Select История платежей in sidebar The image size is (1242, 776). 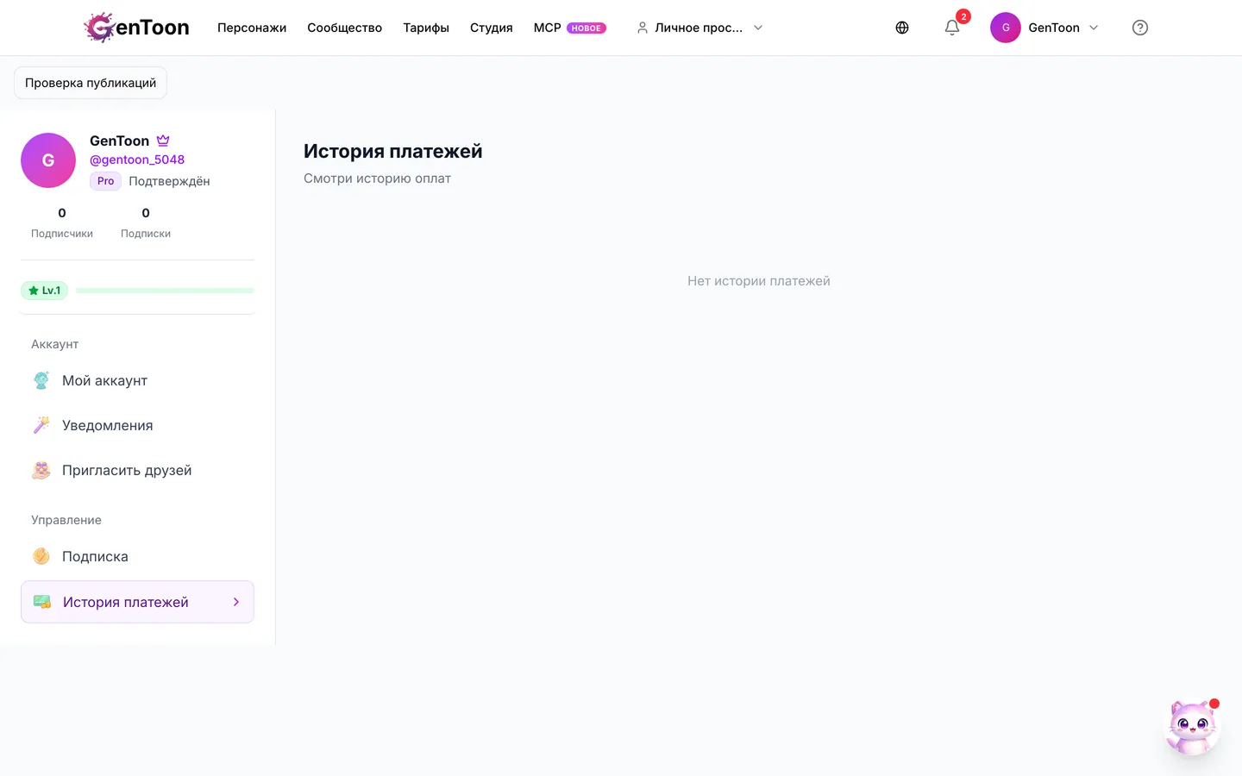[137, 602]
